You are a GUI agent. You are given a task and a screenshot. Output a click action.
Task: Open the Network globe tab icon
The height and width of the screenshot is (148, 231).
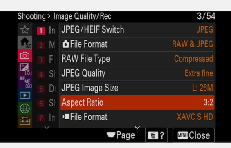pyautogui.click(x=25, y=108)
